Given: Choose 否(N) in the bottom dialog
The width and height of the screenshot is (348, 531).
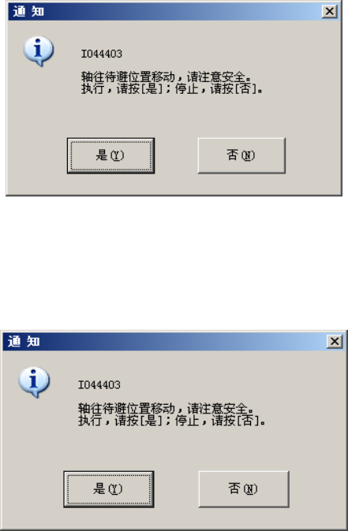Looking at the screenshot, I should pos(244,489).
